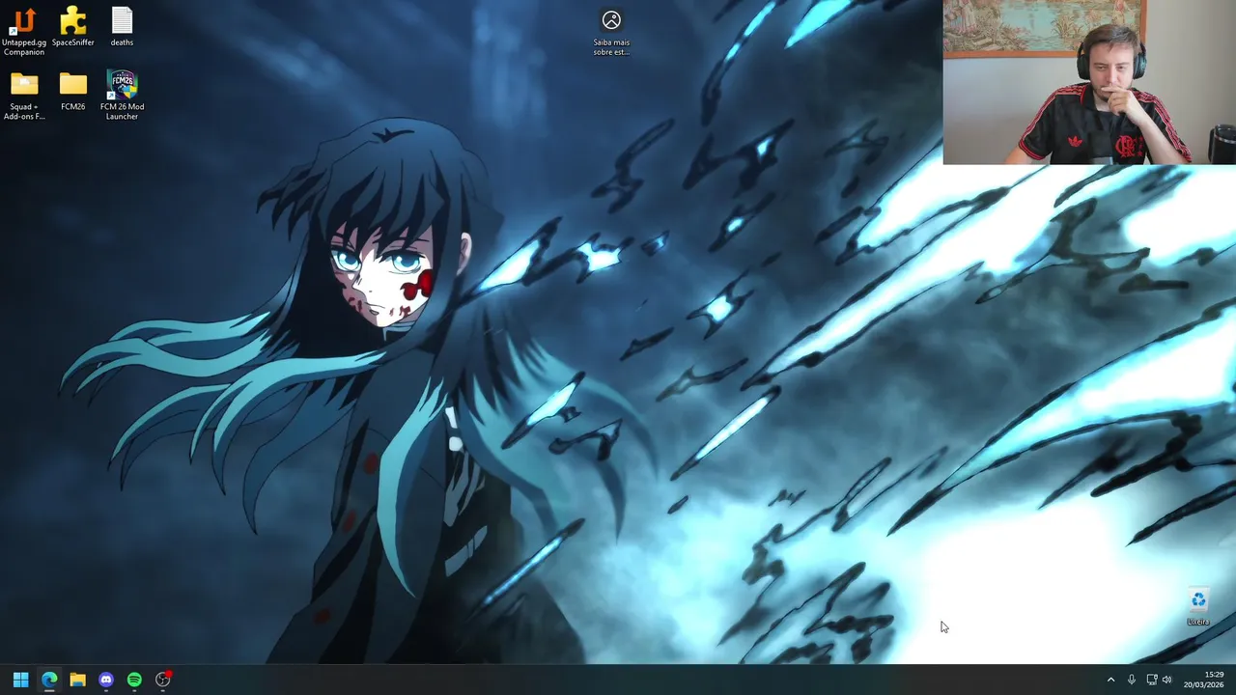This screenshot has width=1236, height=695.
Task: Open the network tray icon
Action: [x=1151, y=680]
